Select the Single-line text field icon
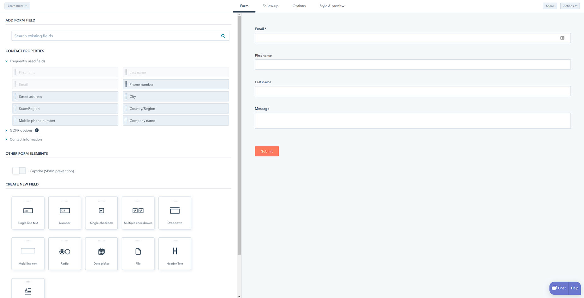Image resolution: width=584 pixels, height=298 pixels. [28, 211]
